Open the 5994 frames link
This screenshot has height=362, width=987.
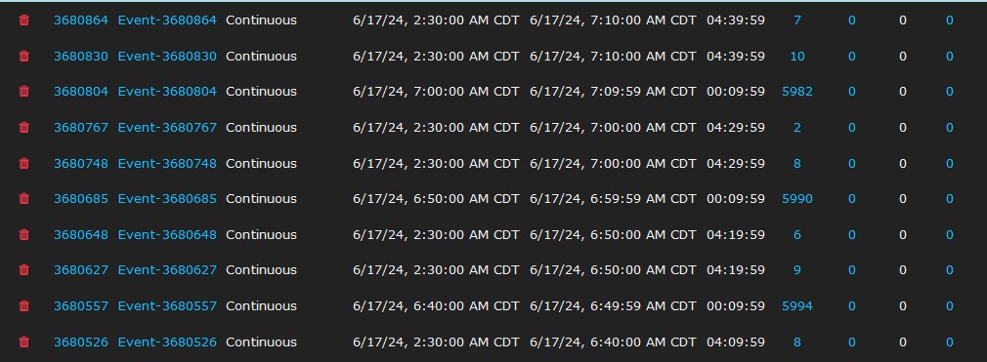pos(796,306)
